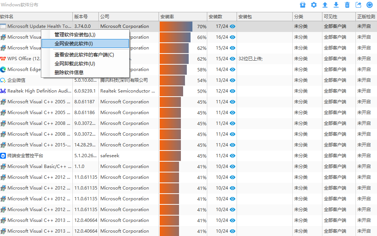
Task: Click the 70% install rate progress bar
Action: pos(176,26)
